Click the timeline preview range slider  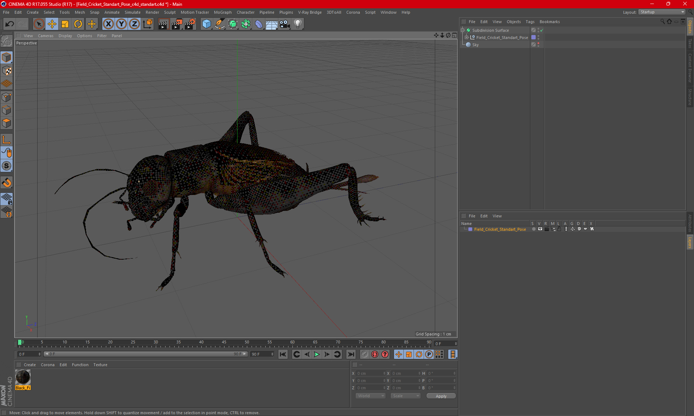coord(146,354)
